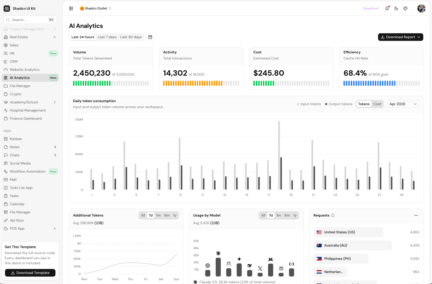Open Hospital Management page
The width and height of the screenshot is (432, 284).
(30, 110)
